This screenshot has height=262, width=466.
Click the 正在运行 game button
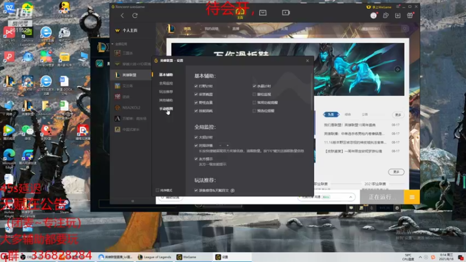coord(382,197)
